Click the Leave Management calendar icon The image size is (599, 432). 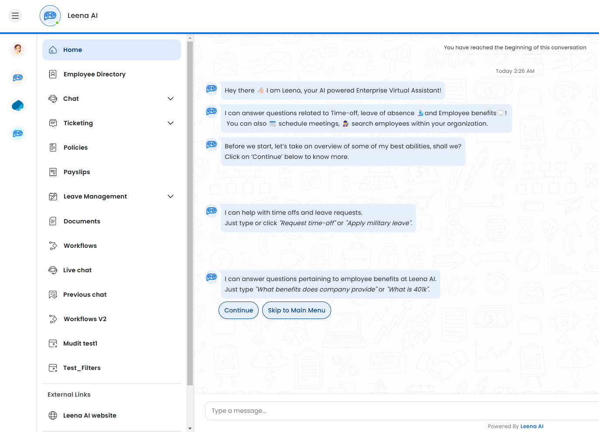[x=53, y=196]
